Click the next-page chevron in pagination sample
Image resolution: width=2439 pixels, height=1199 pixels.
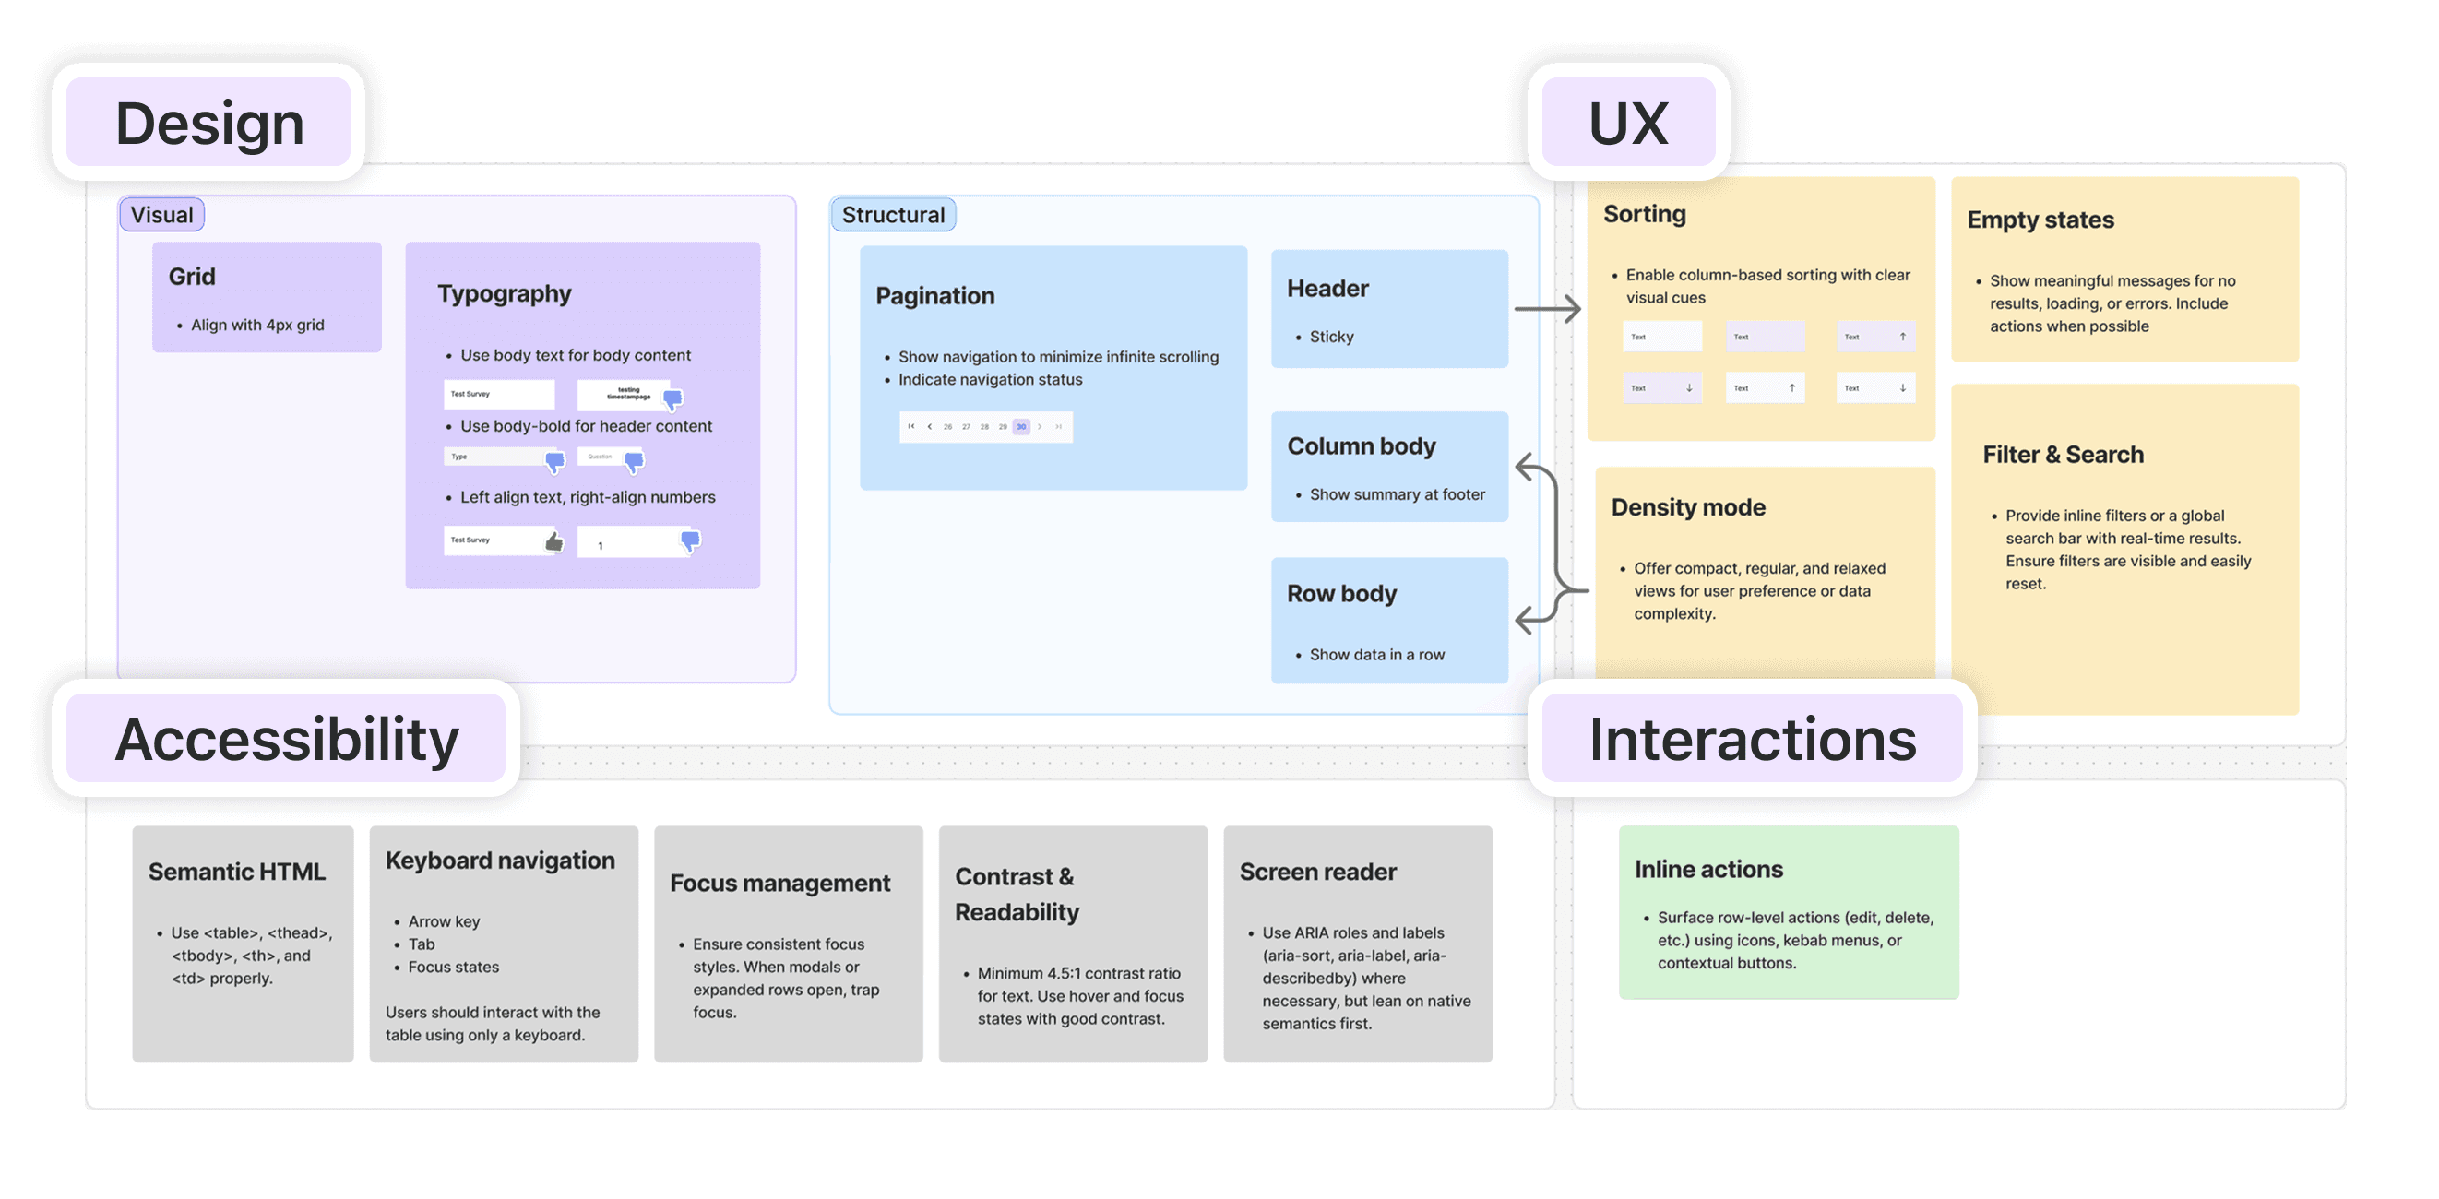tap(1040, 427)
